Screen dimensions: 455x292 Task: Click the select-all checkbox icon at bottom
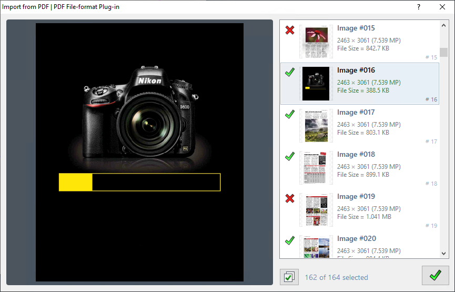coord(289,277)
